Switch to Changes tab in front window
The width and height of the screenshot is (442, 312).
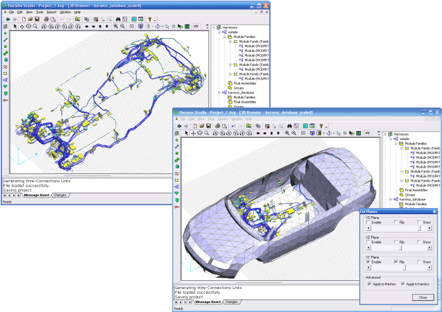point(232,302)
